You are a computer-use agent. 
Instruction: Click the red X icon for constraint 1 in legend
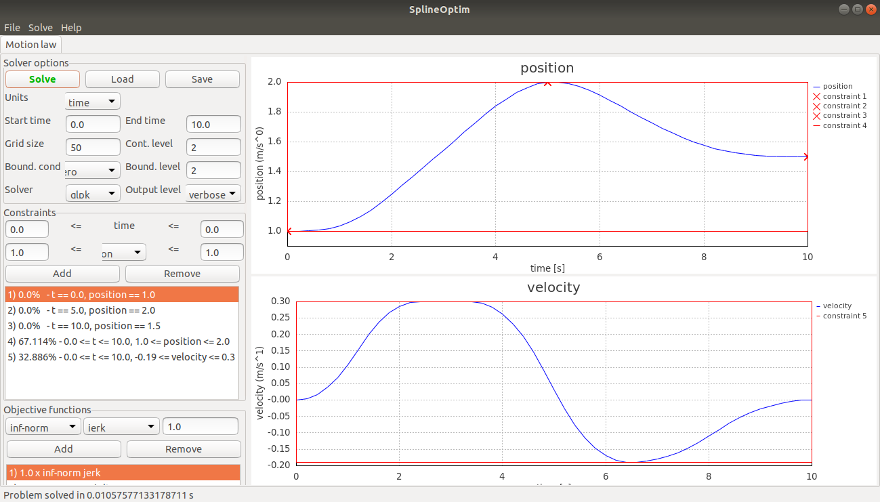[x=817, y=96]
